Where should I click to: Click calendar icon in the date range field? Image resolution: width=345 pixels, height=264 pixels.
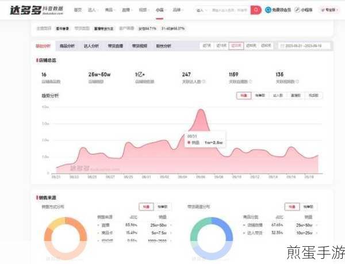pyautogui.click(x=282, y=46)
